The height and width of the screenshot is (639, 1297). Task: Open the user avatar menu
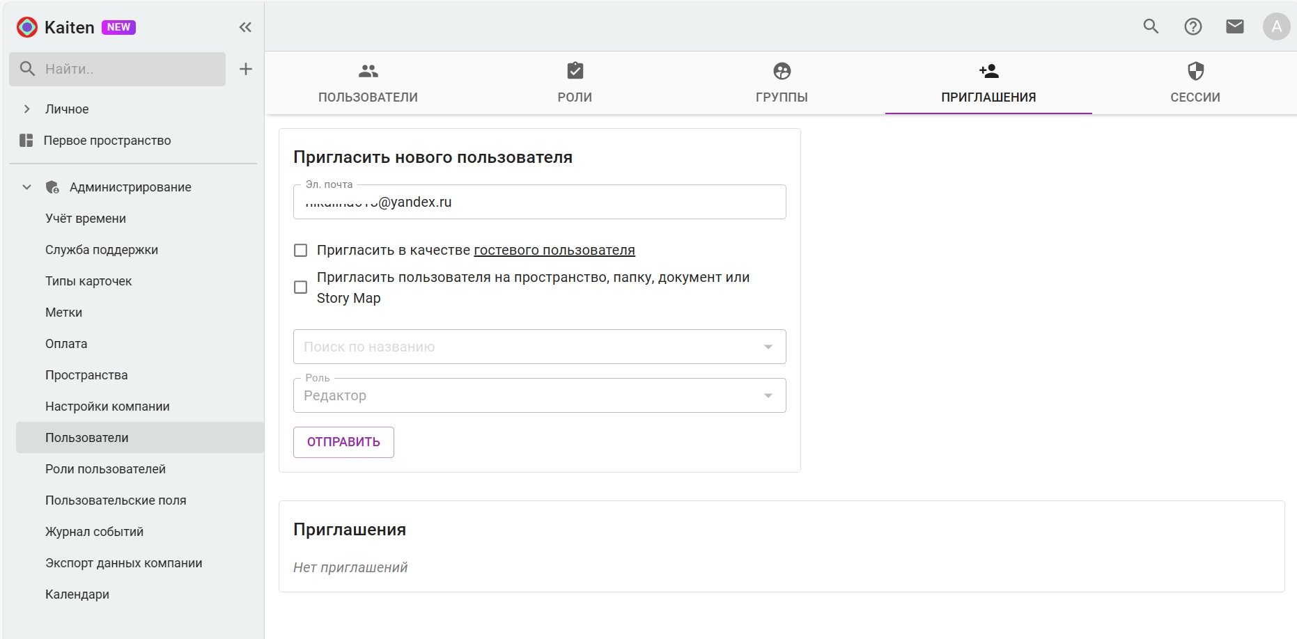[1277, 26]
